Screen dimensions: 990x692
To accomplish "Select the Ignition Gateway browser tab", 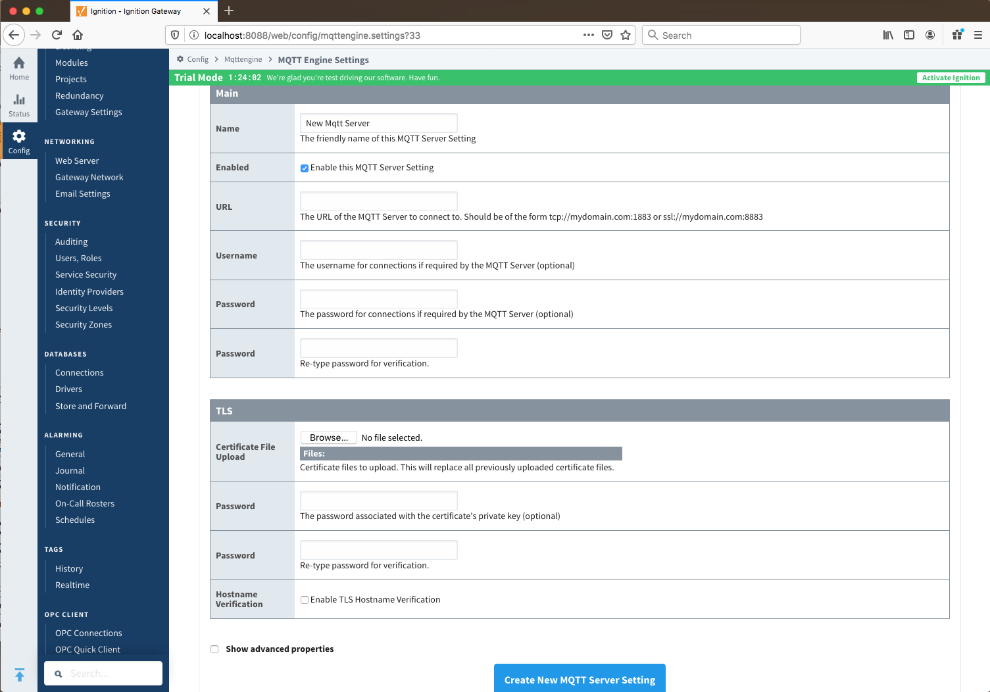I will pos(143,11).
